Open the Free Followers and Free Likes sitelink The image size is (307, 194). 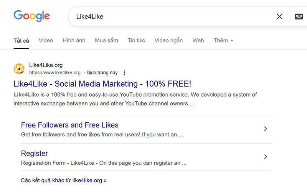point(70,125)
